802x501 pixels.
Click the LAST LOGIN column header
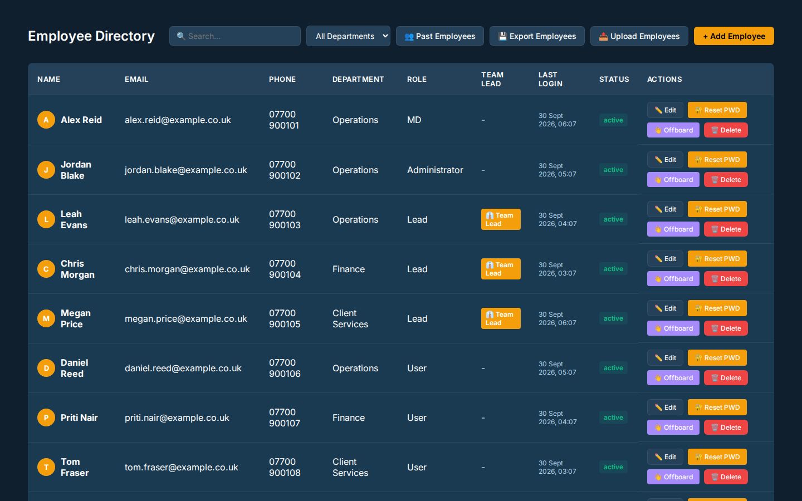coord(550,79)
